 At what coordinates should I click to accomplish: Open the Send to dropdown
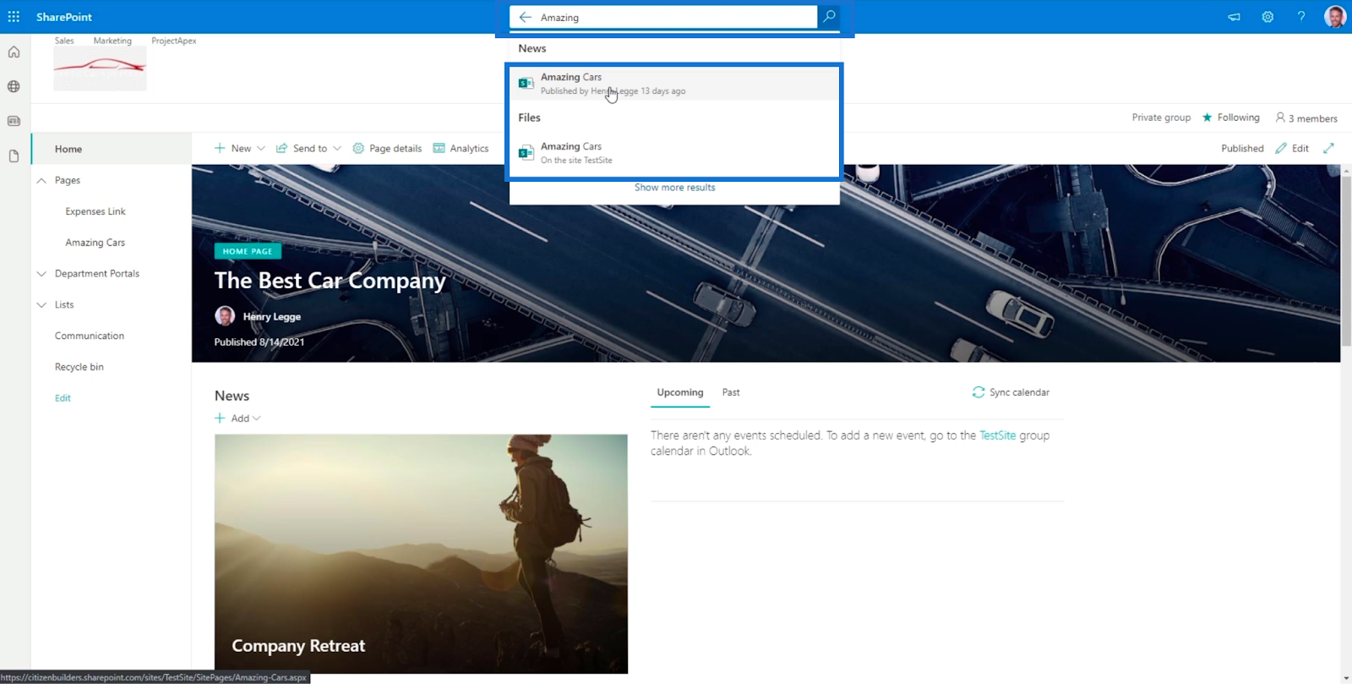(308, 148)
